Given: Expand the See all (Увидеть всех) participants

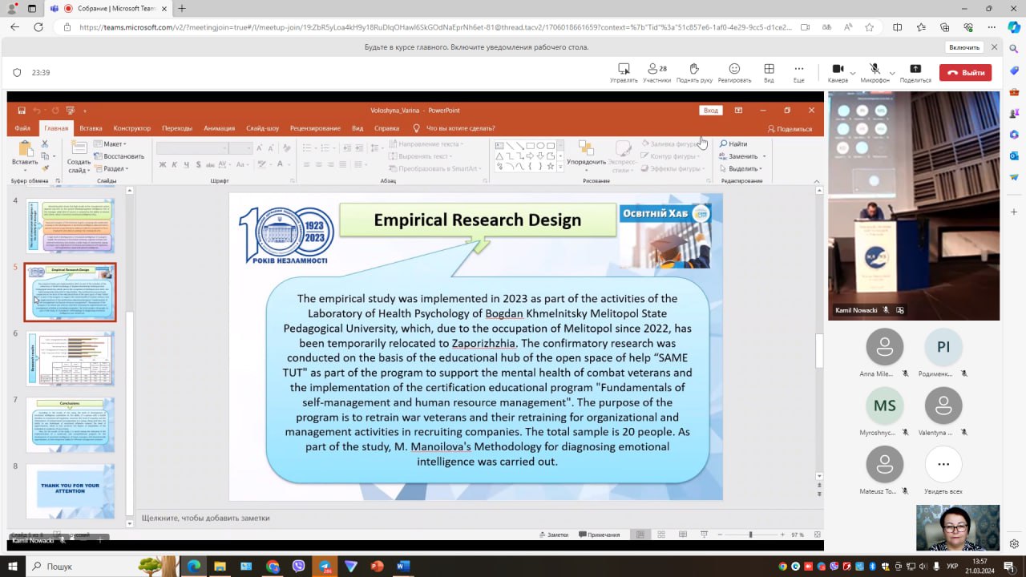Looking at the screenshot, I should (943, 465).
